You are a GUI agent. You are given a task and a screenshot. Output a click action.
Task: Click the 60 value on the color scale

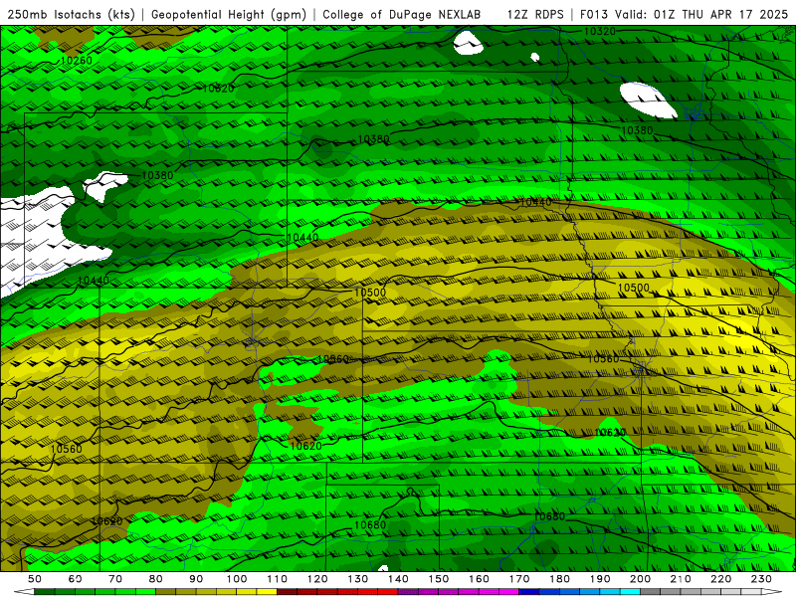[75, 579]
